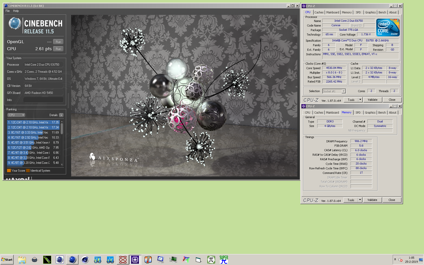The image size is (424, 265).
Task: Click the Windows Start button
Action: [7, 260]
